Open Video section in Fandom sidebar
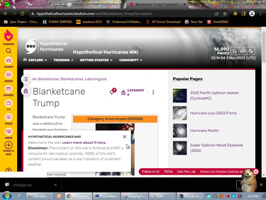266x200 pixels. (9, 119)
